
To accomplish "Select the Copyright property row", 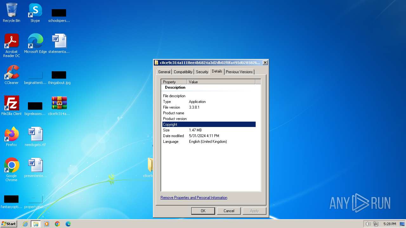I will 209,124.
